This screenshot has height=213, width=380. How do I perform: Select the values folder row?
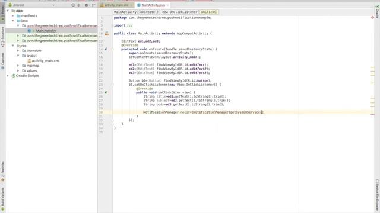click(x=52, y=71)
